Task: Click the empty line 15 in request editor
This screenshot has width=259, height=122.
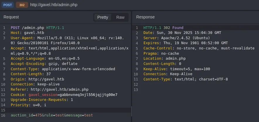Action: tap(59, 110)
